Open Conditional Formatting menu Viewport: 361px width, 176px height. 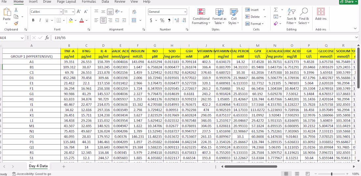pyautogui.click(x=201, y=16)
